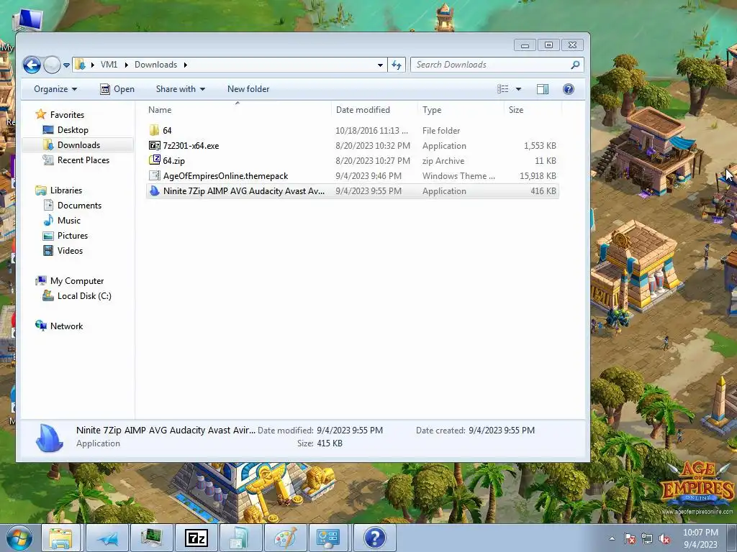Image resolution: width=737 pixels, height=552 pixels.
Task: Open Action Center flag tray icon
Action: (630, 538)
